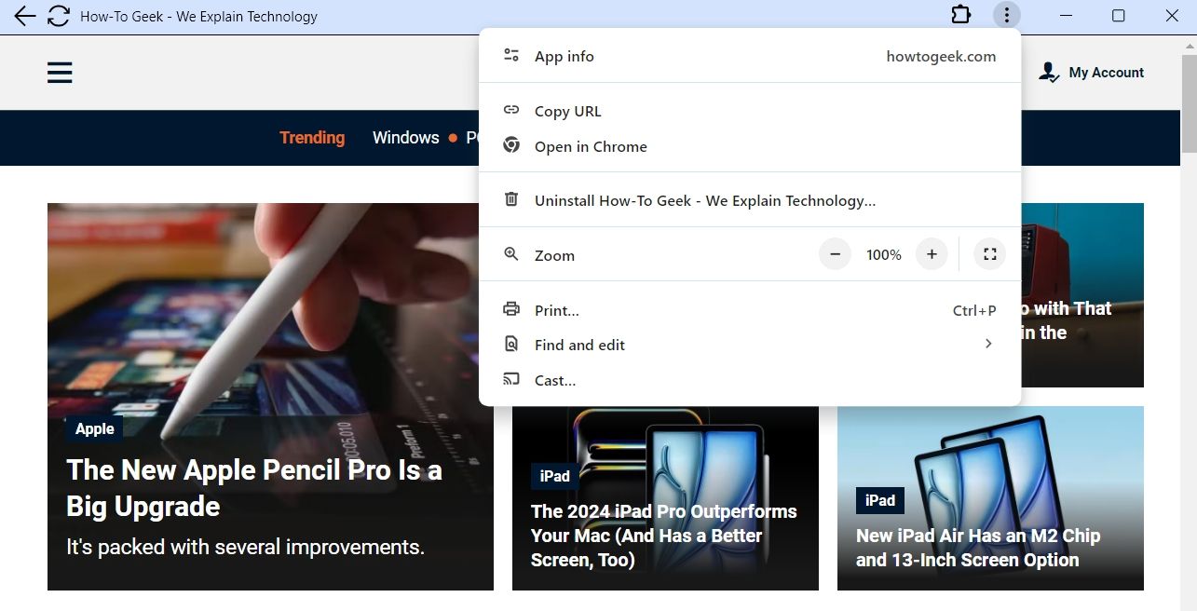Image resolution: width=1197 pixels, height=611 pixels.
Task: Decrease zoom with the minus button
Action: point(836,254)
